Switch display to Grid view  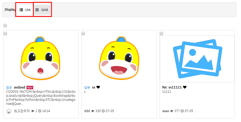(42, 10)
